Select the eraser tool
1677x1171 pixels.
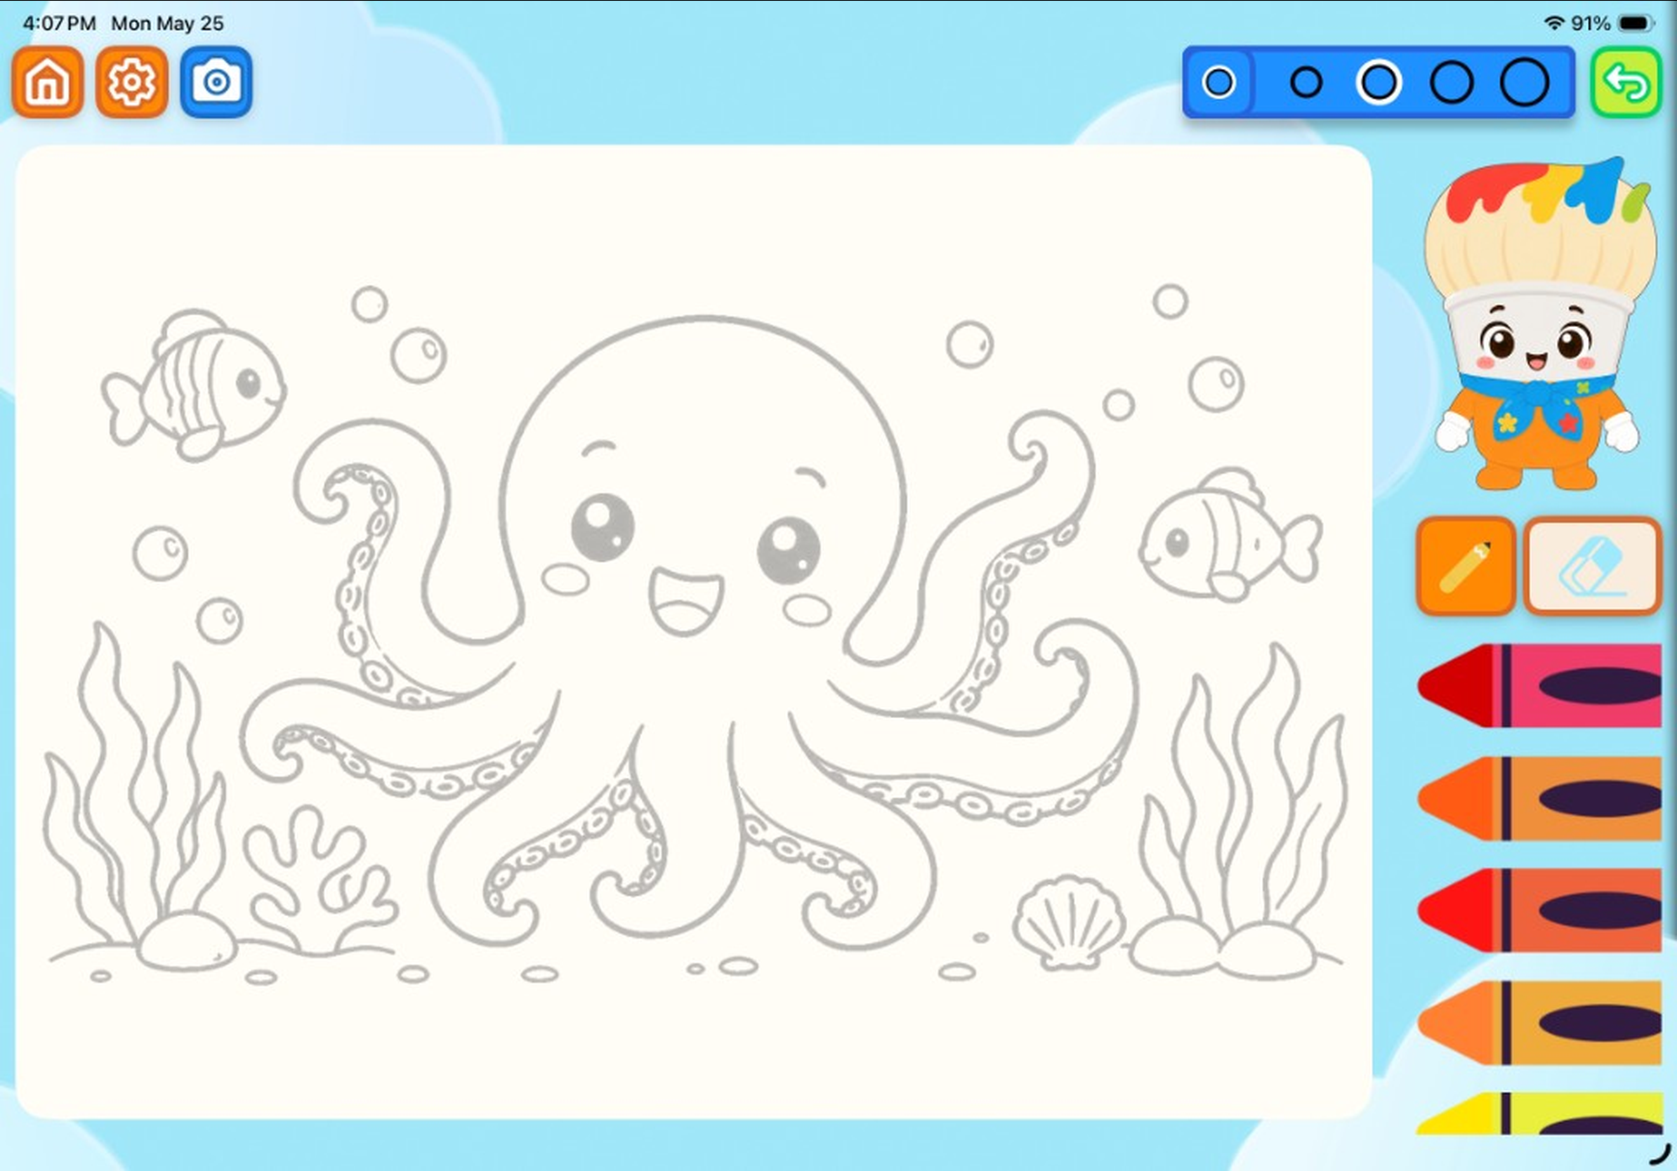[x=1593, y=566]
